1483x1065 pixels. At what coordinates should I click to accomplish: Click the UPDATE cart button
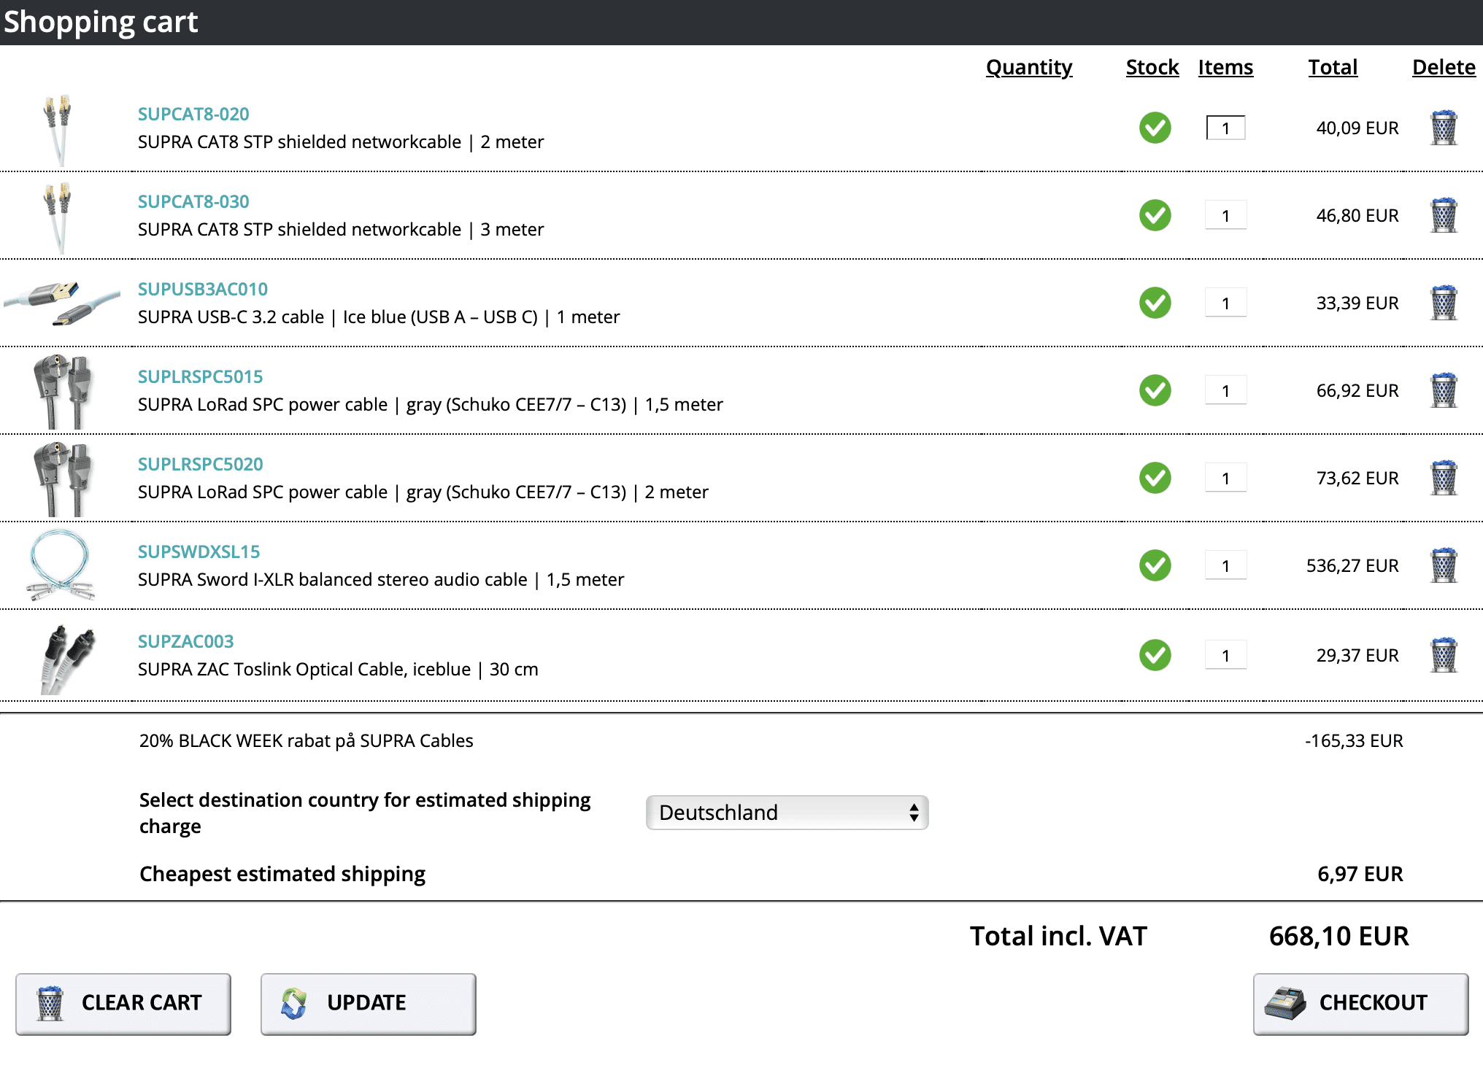(x=369, y=1001)
